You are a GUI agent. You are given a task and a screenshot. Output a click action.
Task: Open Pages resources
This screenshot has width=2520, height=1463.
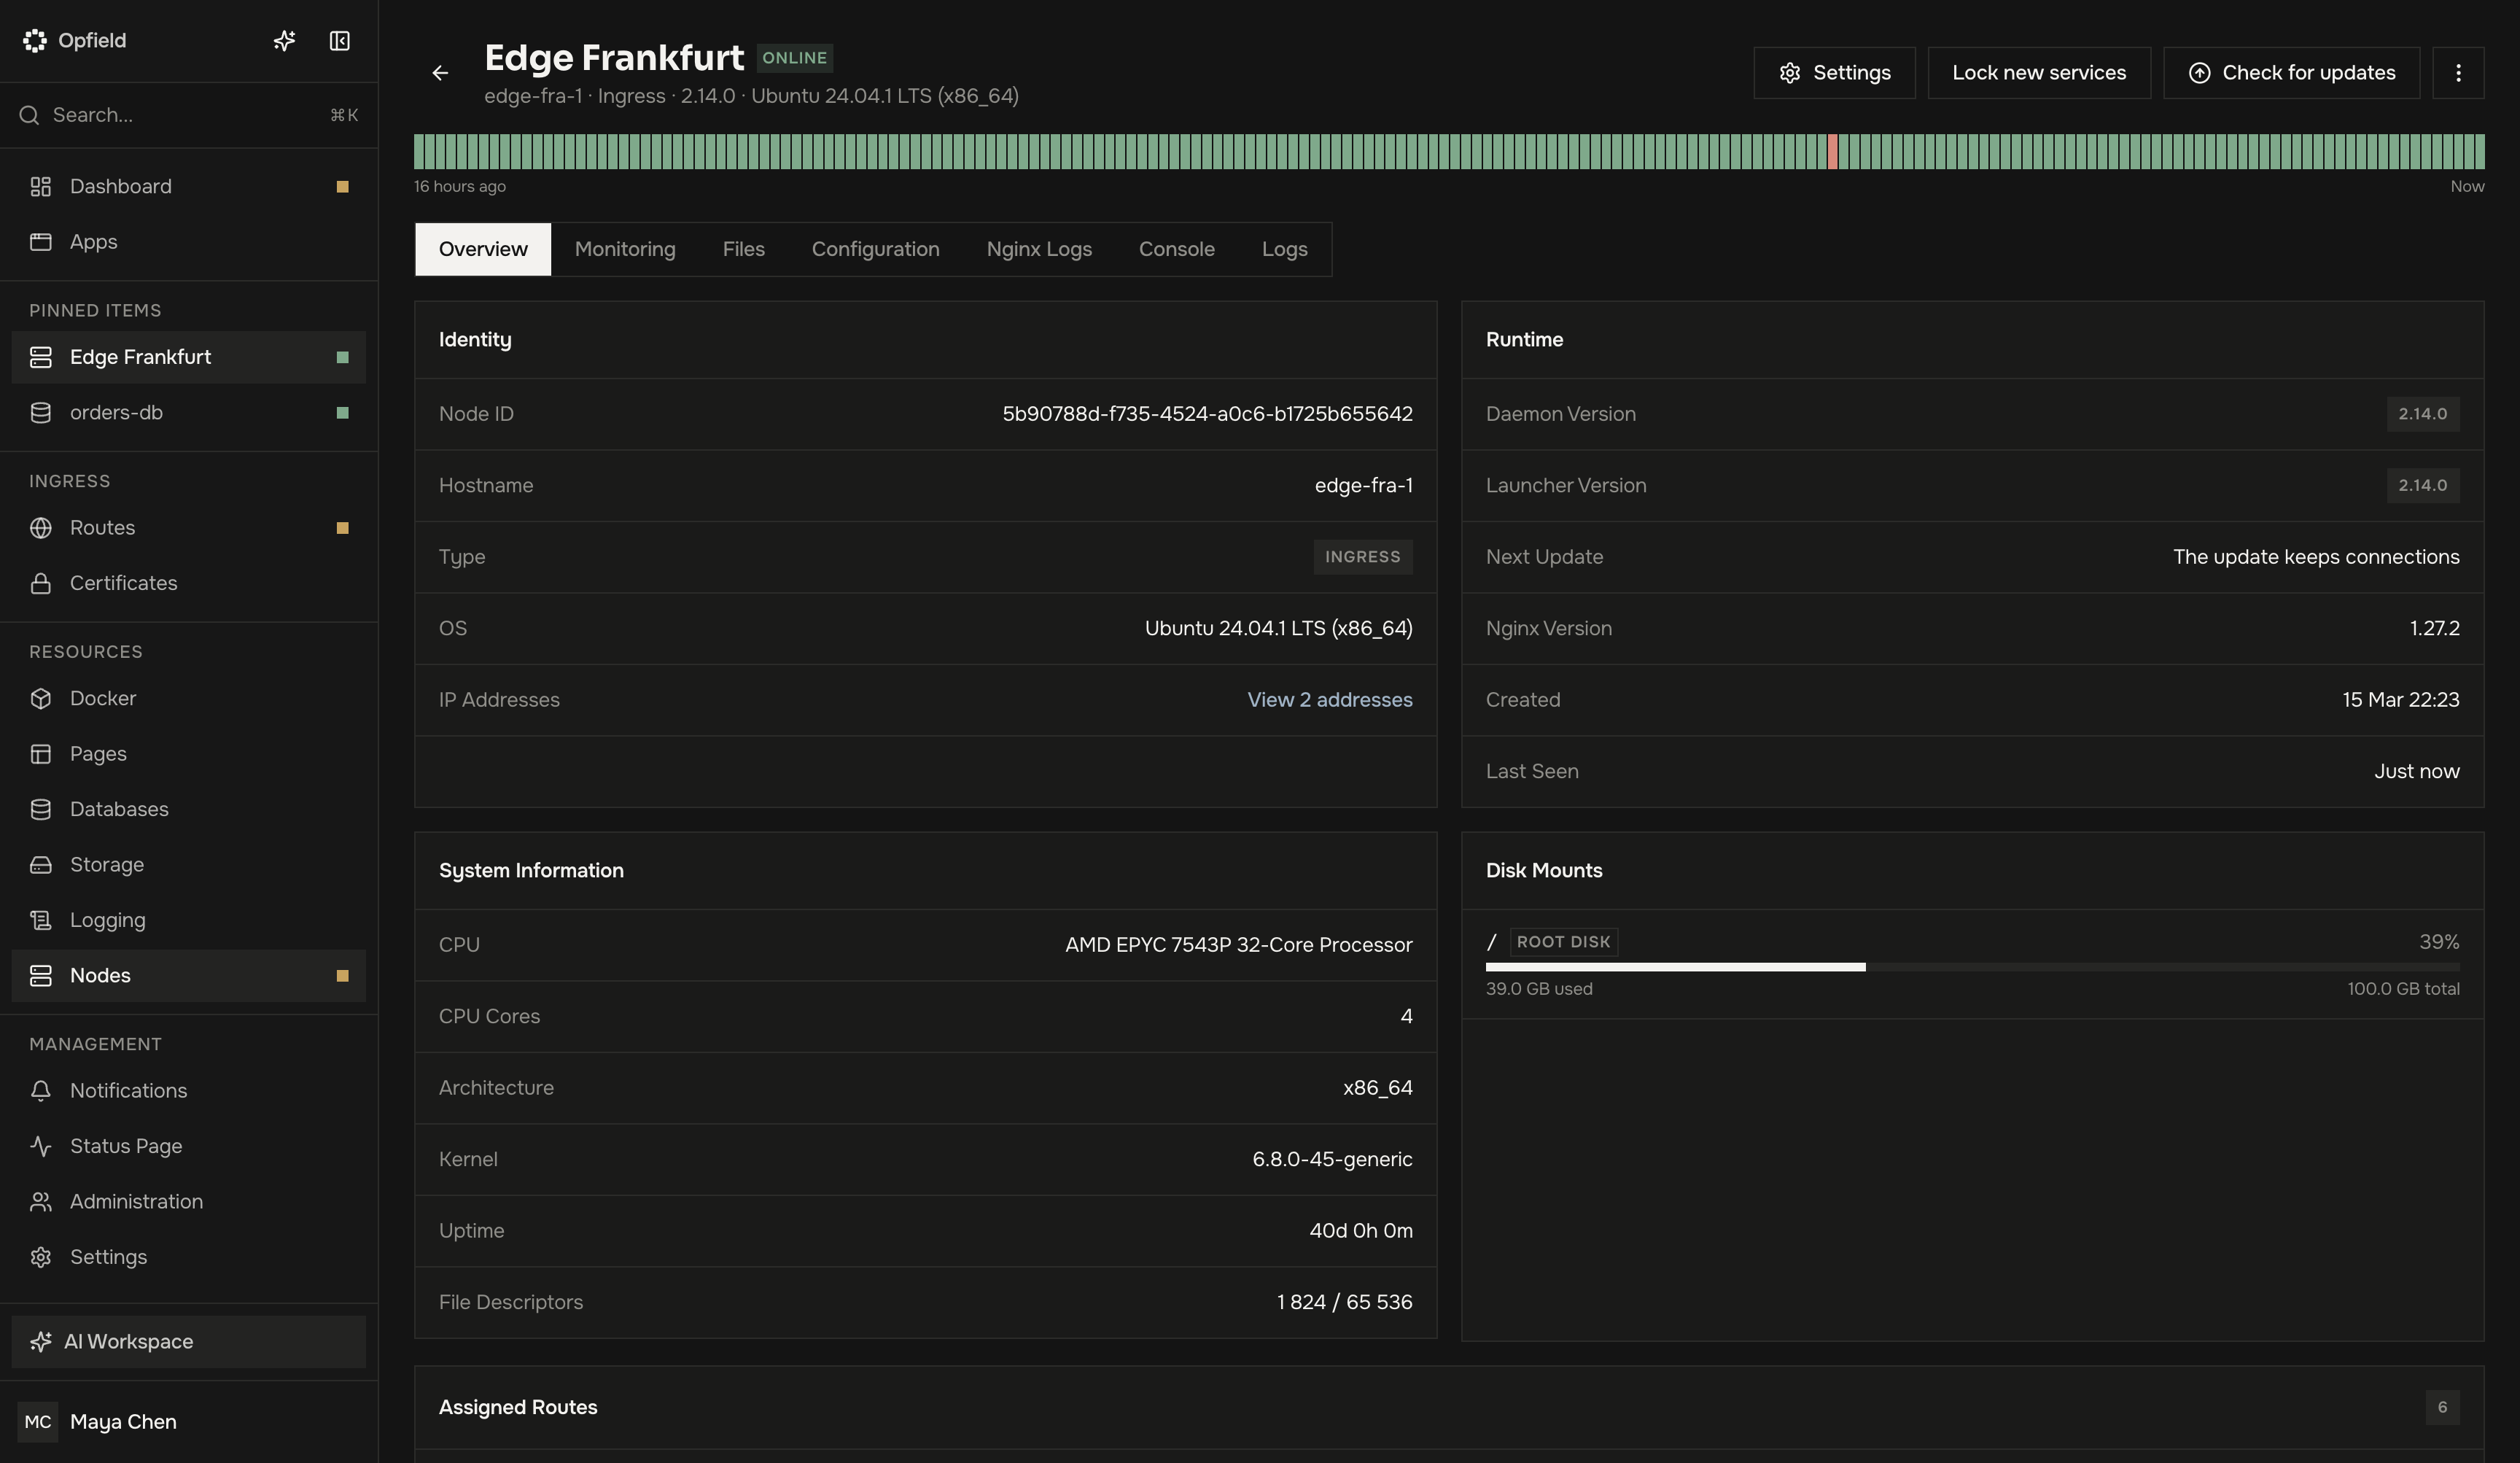pyautogui.click(x=189, y=754)
